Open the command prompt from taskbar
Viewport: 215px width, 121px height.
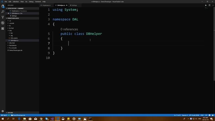pos(90,119)
